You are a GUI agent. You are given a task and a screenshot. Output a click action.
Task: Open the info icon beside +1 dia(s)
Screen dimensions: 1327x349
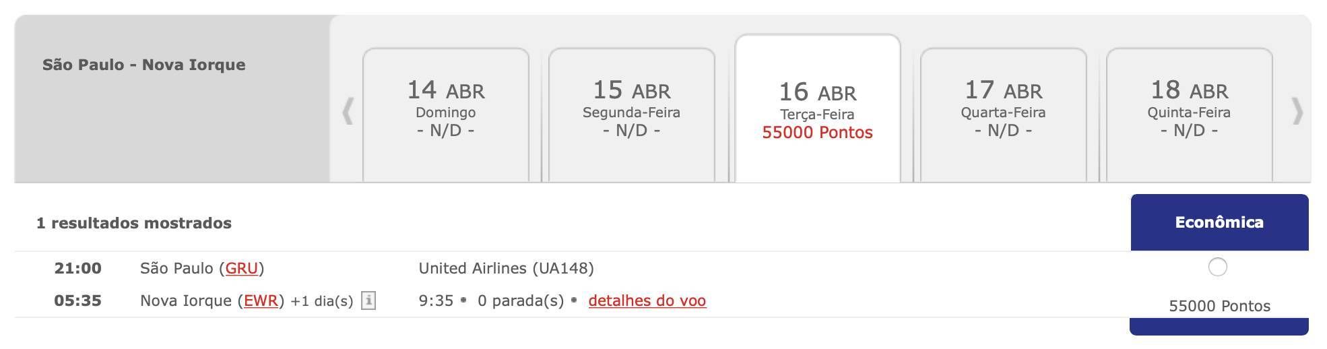click(368, 300)
